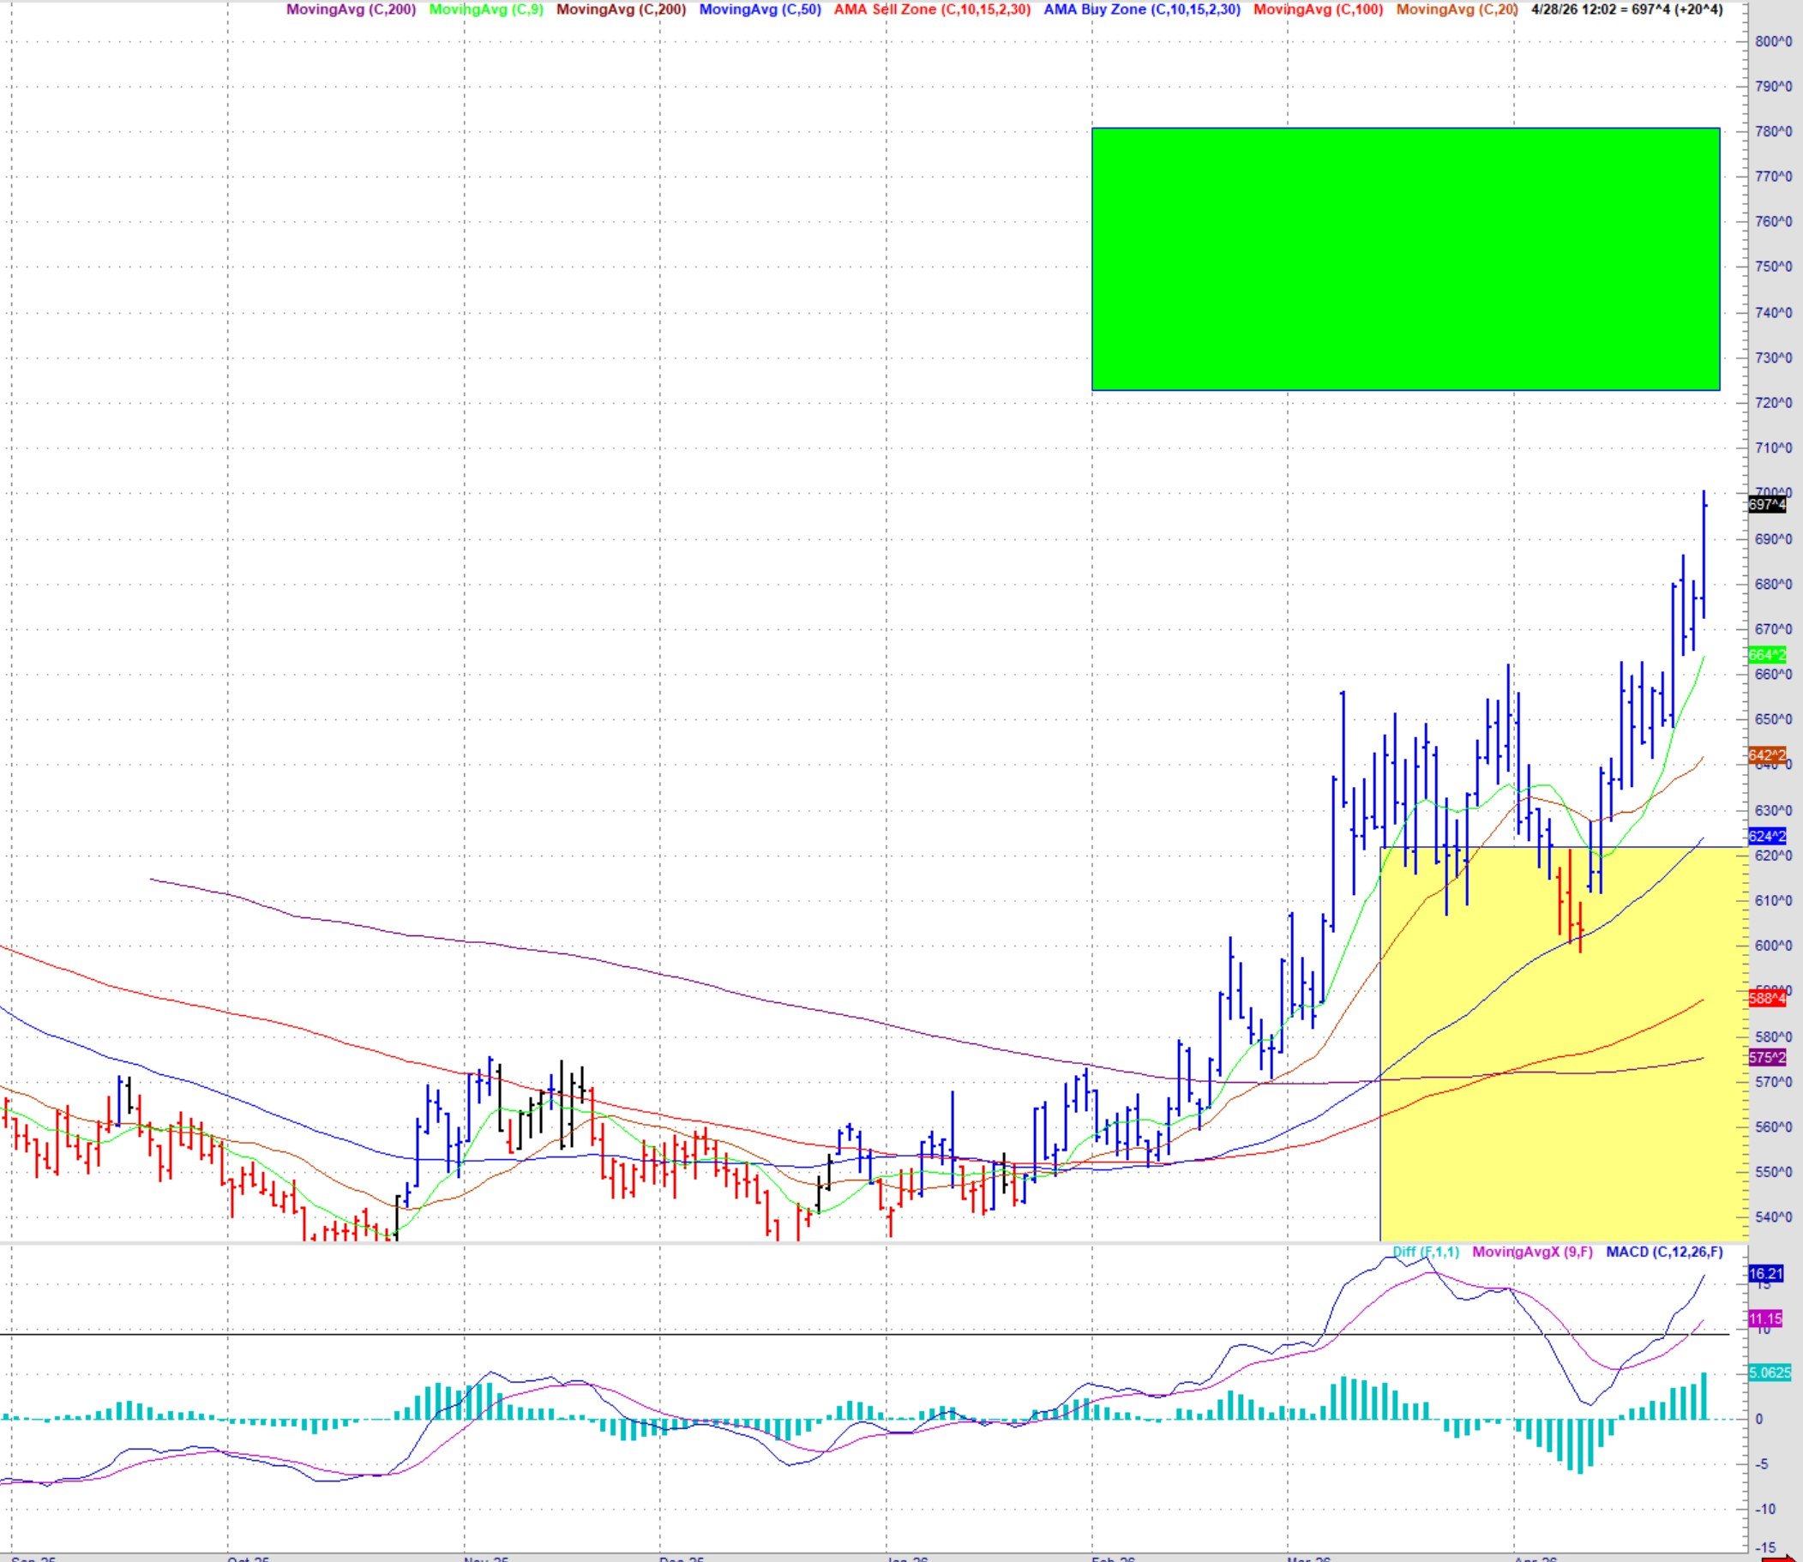
Task: Click the AMA Buy Zone study label
Action: click(x=1142, y=10)
